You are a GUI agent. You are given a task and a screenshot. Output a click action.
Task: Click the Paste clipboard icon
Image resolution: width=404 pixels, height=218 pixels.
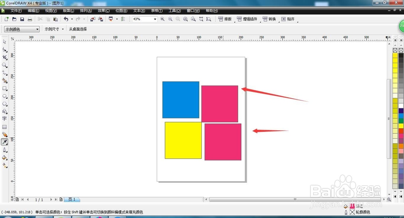point(55,19)
